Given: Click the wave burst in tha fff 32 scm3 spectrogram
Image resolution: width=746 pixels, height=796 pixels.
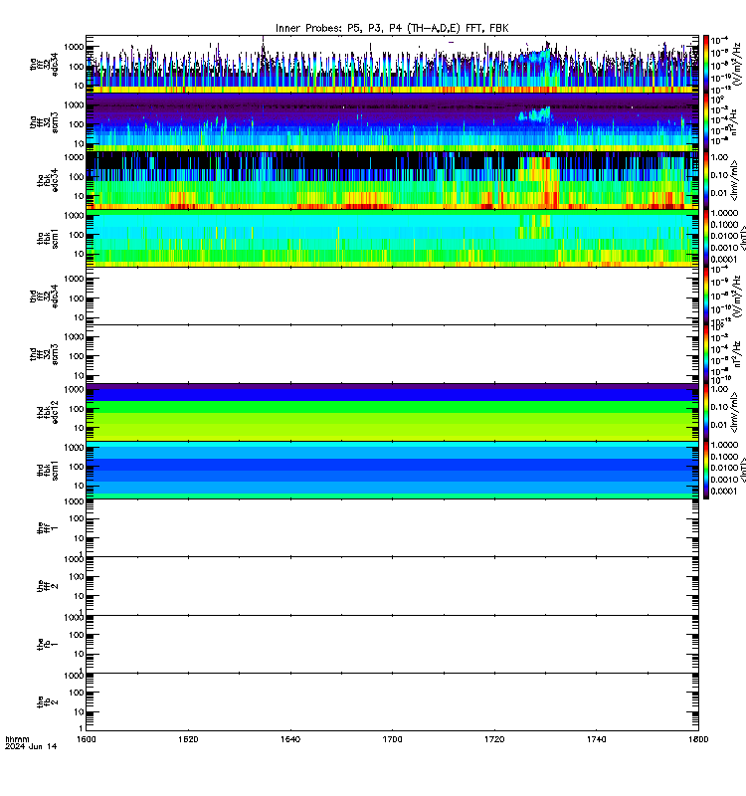Looking at the screenshot, I should [x=534, y=114].
